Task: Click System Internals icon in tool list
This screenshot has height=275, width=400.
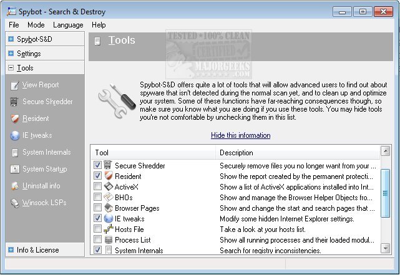Action: [109, 250]
